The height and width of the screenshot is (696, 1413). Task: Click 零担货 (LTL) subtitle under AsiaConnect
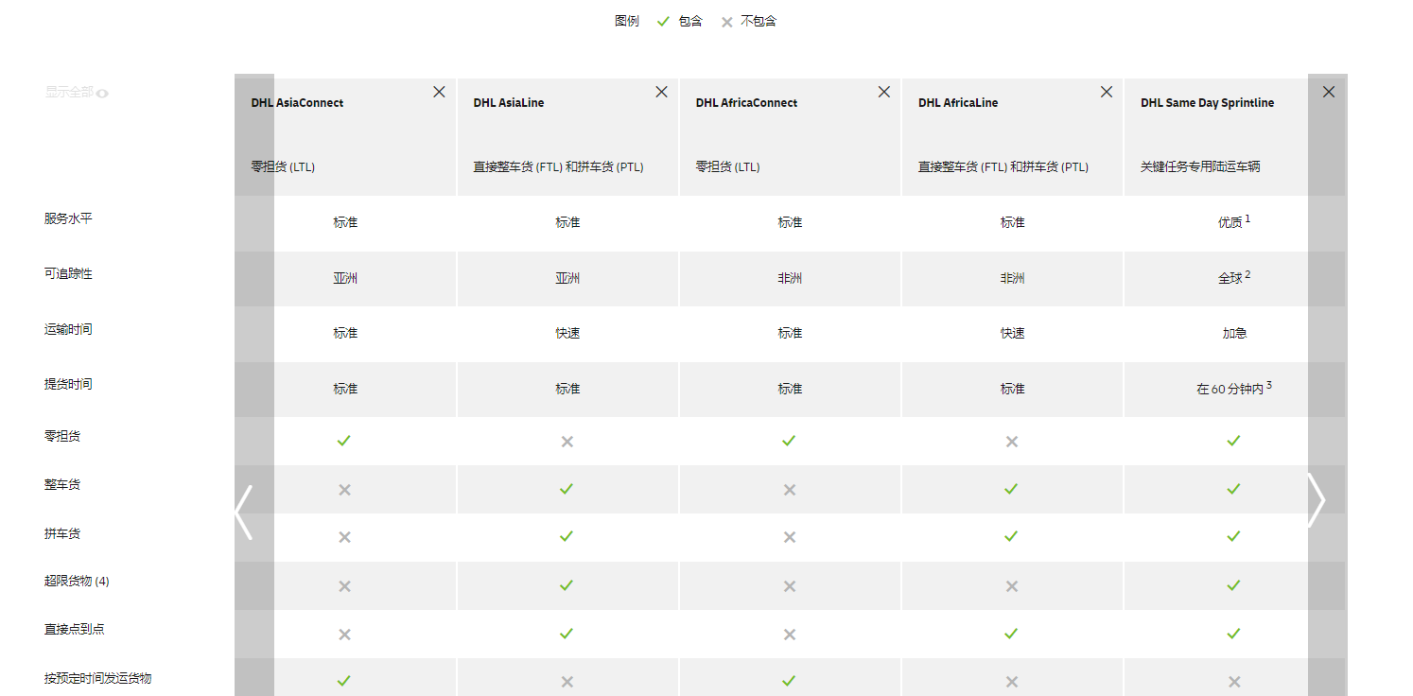283,167
